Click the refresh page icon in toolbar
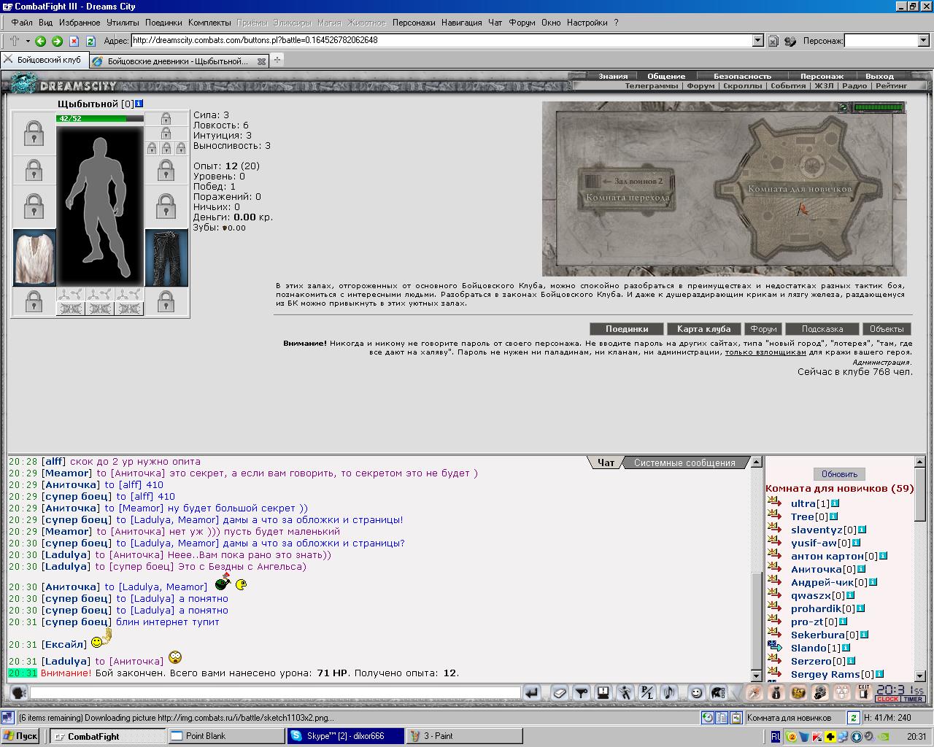The width and height of the screenshot is (934, 747). pyautogui.click(x=90, y=41)
